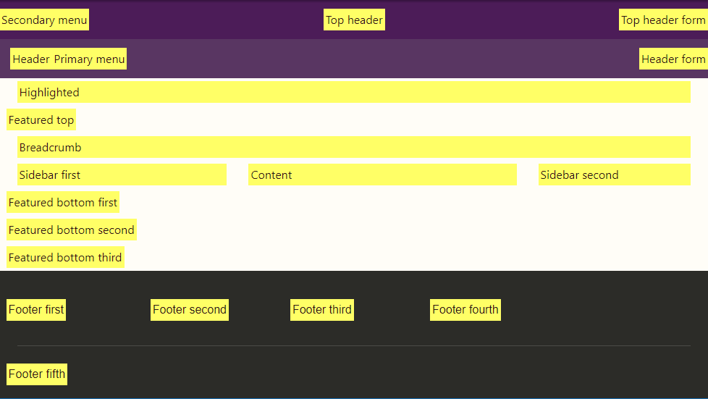708x399 pixels.
Task: Select the Footer second region
Action: (x=190, y=310)
